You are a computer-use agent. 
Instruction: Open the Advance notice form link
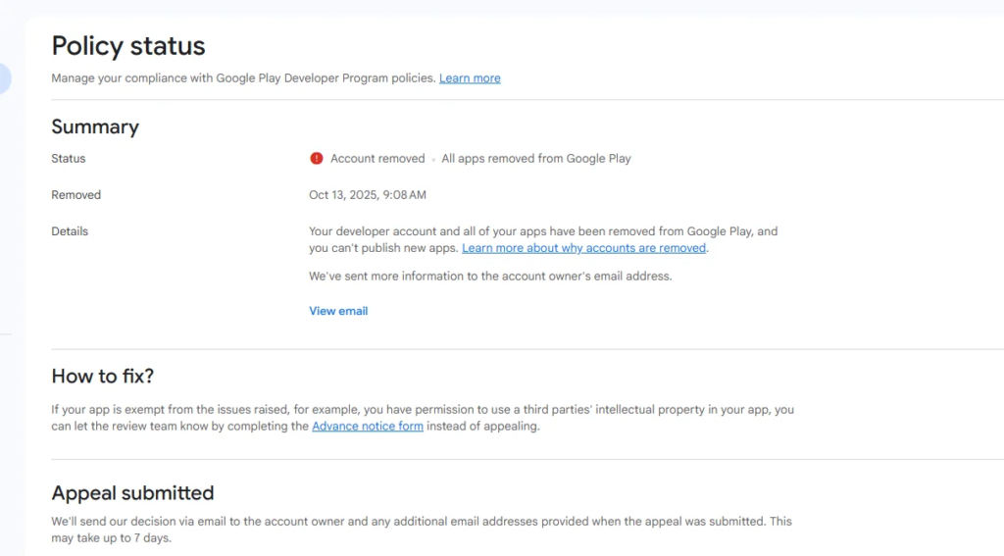point(368,427)
